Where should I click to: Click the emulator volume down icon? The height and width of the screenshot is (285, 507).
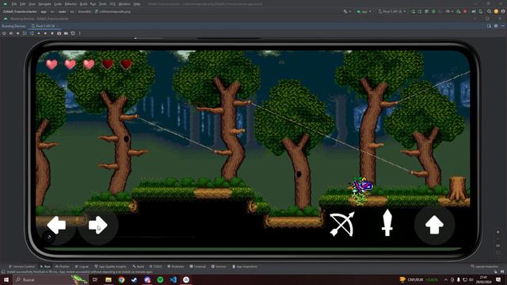click(17, 33)
